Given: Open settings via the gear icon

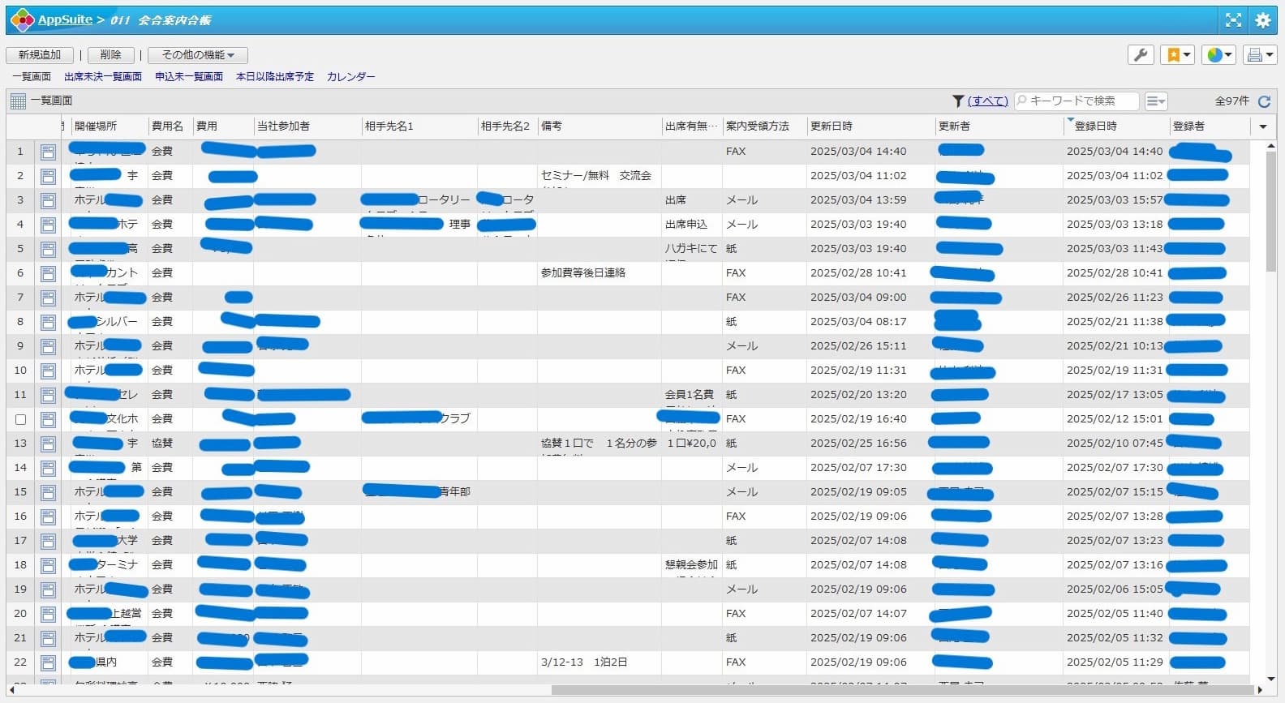Looking at the screenshot, I should [x=1262, y=20].
